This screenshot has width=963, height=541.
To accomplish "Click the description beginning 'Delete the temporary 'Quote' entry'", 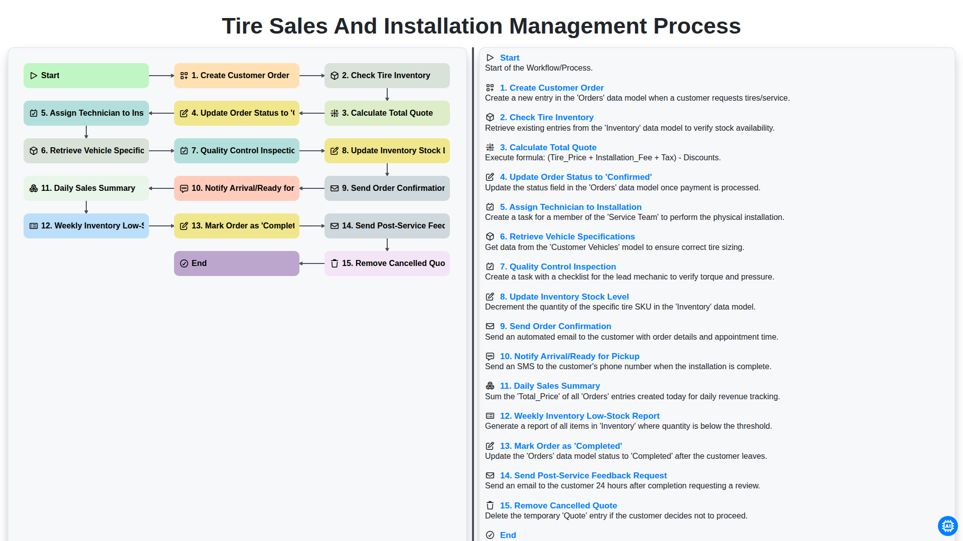I will tap(616, 516).
